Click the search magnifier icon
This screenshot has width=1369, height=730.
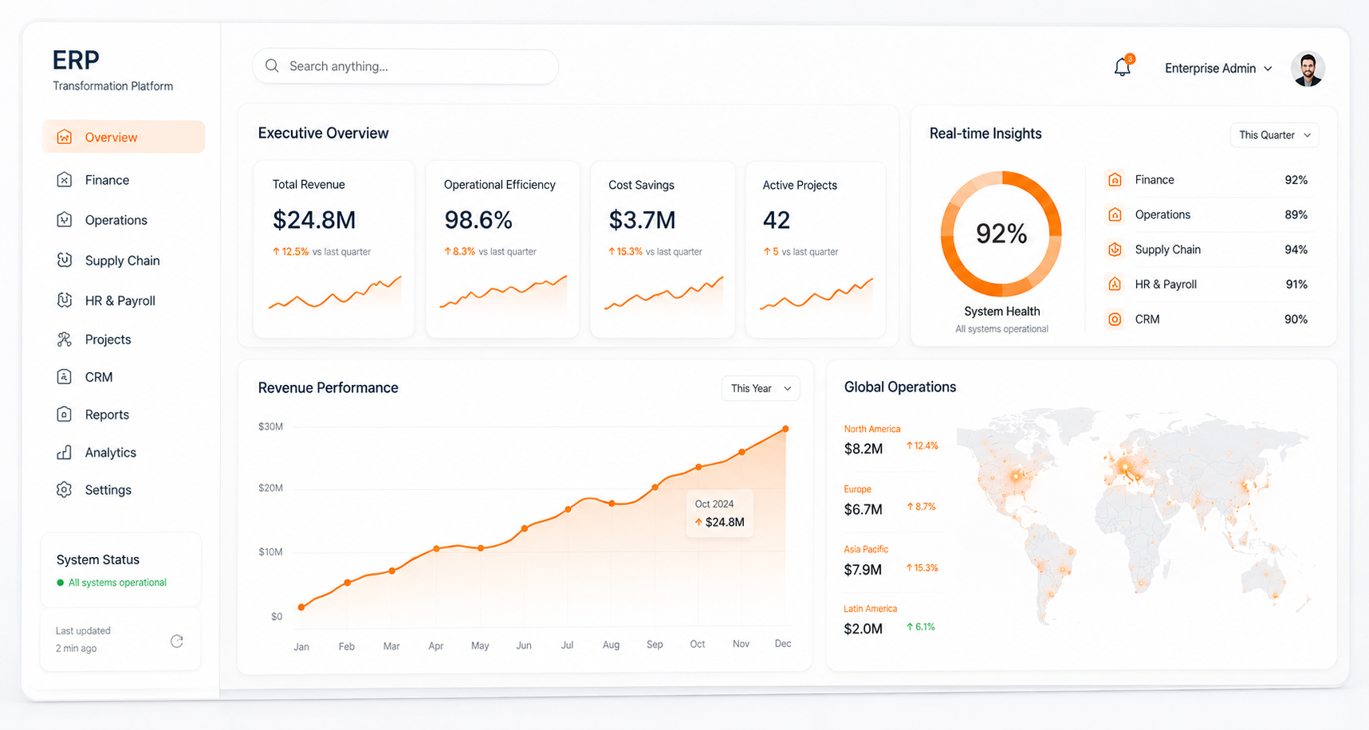[272, 66]
